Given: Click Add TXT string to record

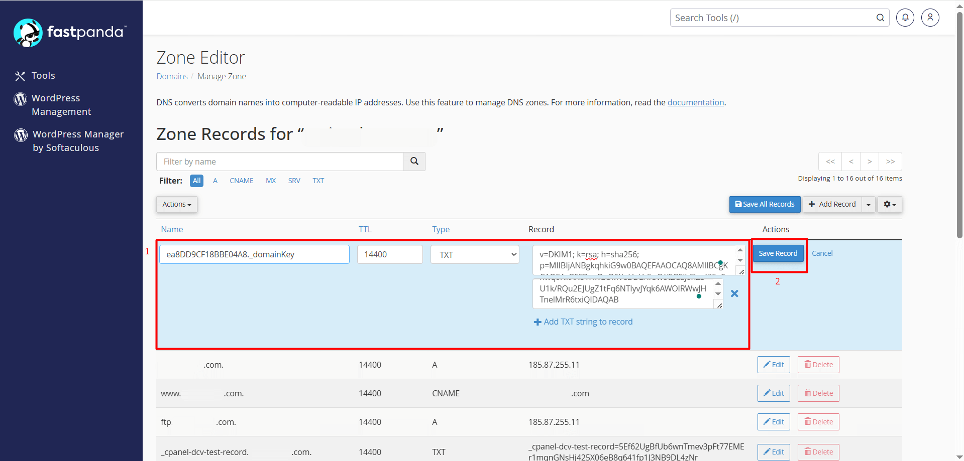Looking at the screenshot, I should point(583,322).
